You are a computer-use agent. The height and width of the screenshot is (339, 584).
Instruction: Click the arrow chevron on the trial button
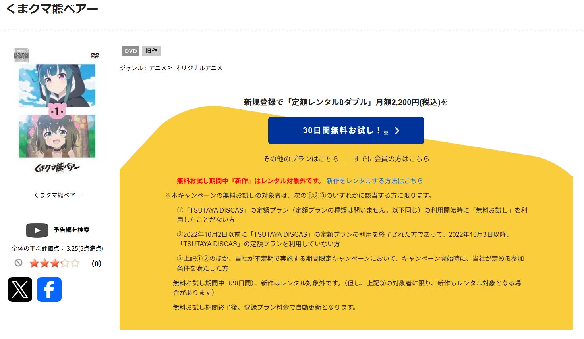click(x=396, y=130)
